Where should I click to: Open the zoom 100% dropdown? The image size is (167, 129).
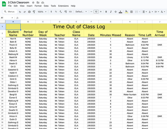pos(42,12)
